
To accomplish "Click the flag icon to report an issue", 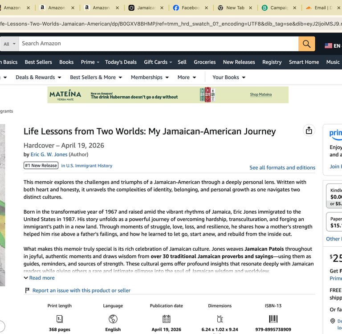I will [x=27, y=290].
